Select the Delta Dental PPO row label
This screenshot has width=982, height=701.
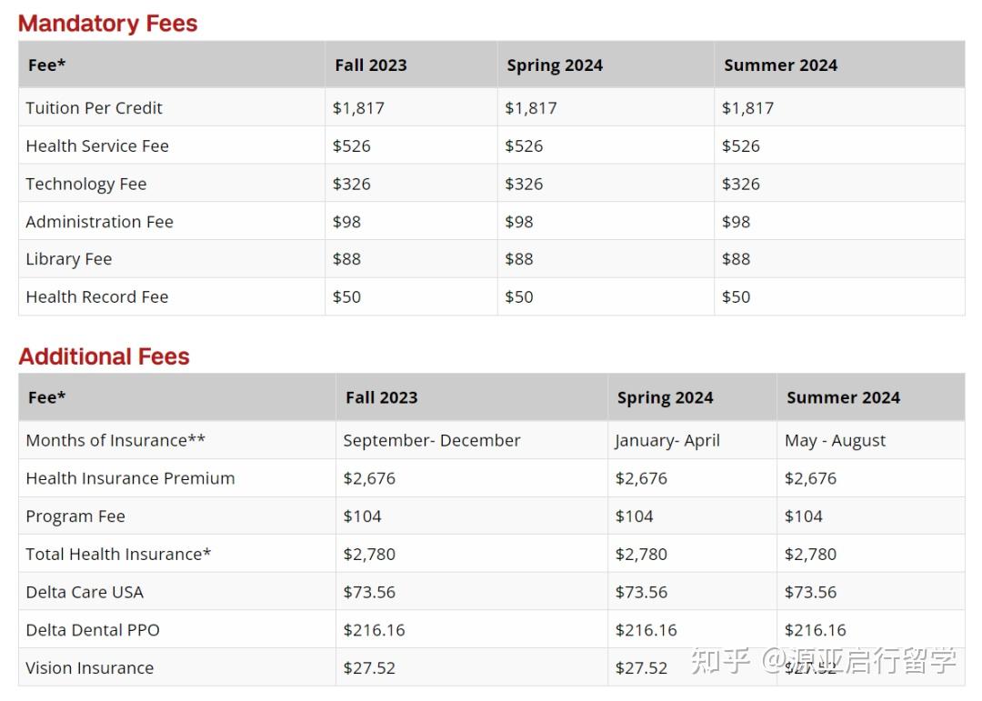(x=93, y=630)
